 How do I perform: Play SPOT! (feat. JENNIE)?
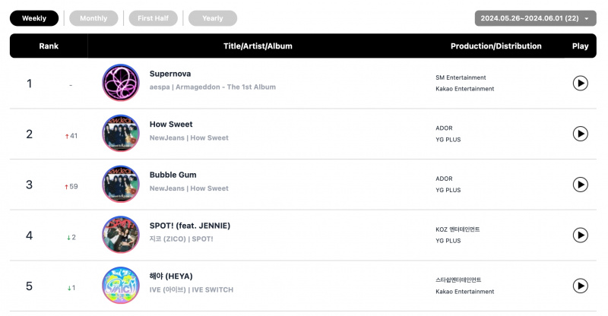[x=580, y=235]
